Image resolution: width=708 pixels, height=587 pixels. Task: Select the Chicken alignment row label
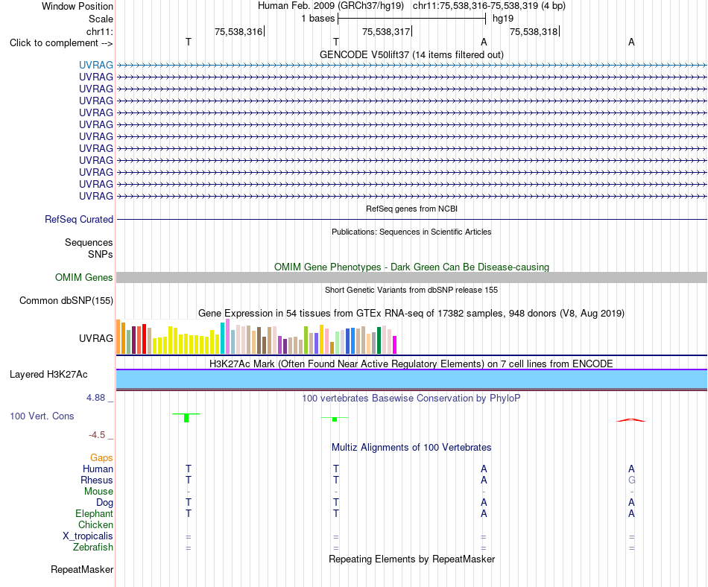tap(95, 524)
